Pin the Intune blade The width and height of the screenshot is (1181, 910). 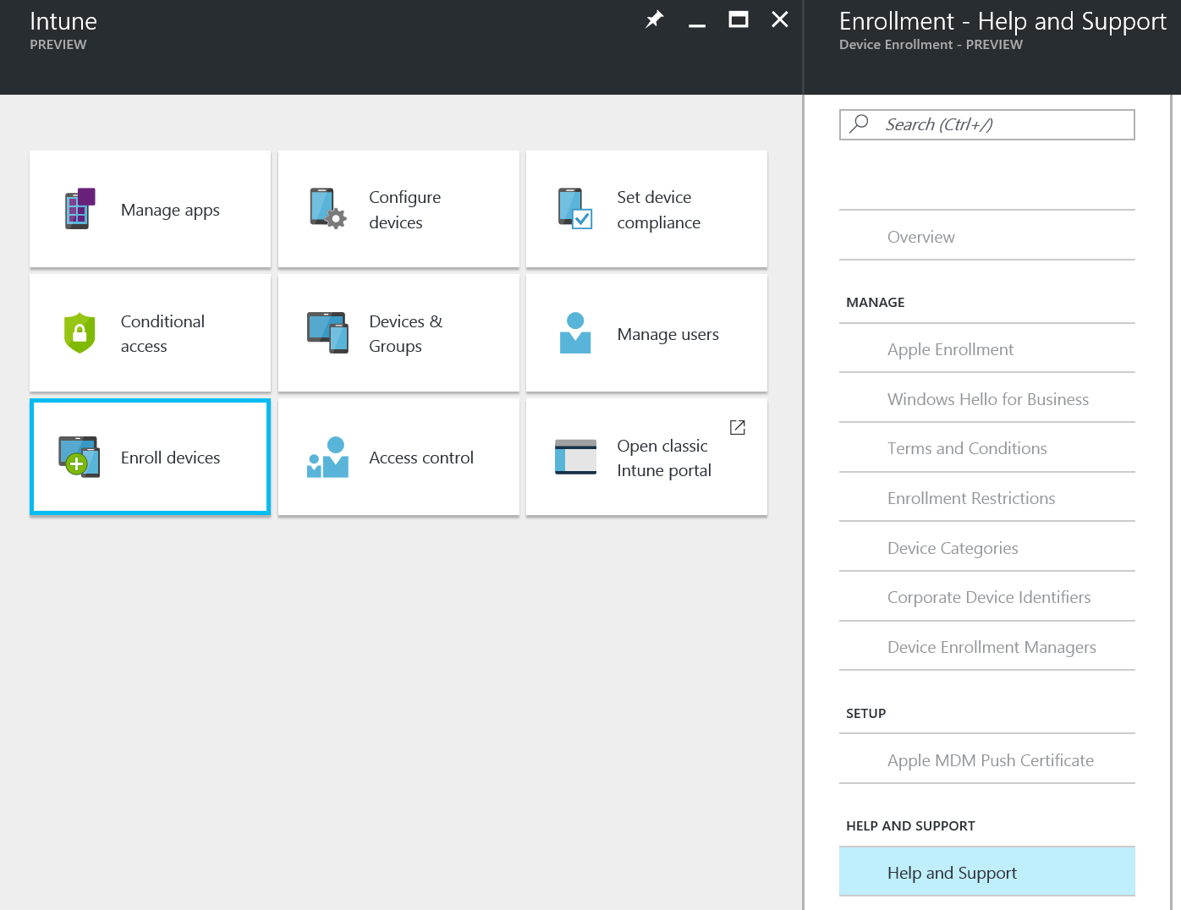point(654,19)
